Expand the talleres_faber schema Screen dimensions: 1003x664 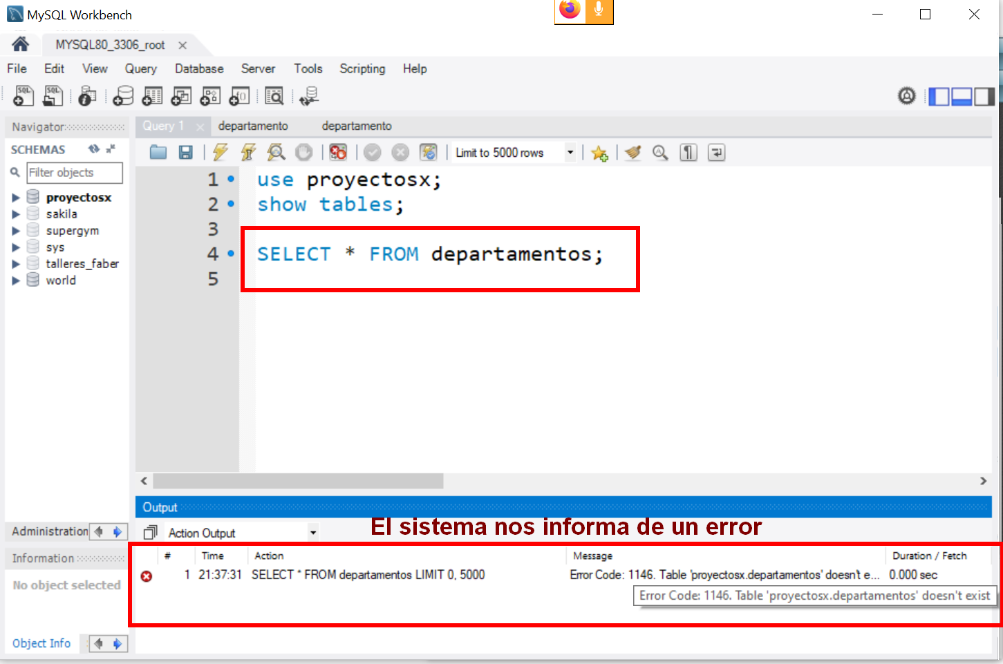(x=16, y=264)
